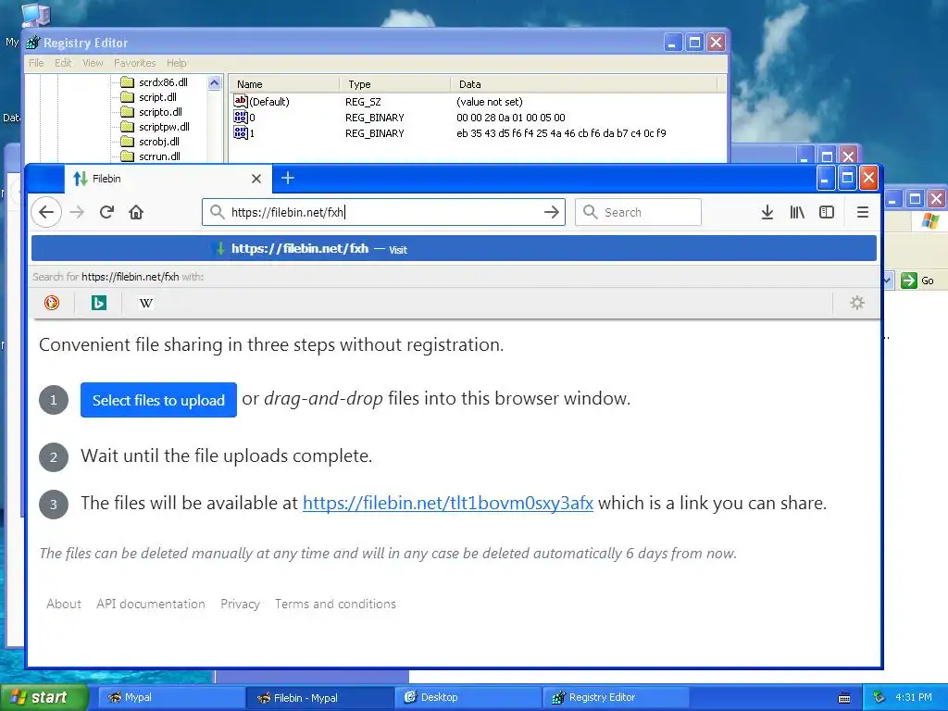Open Registry Editor Help menu
The image size is (948, 711).
click(177, 63)
